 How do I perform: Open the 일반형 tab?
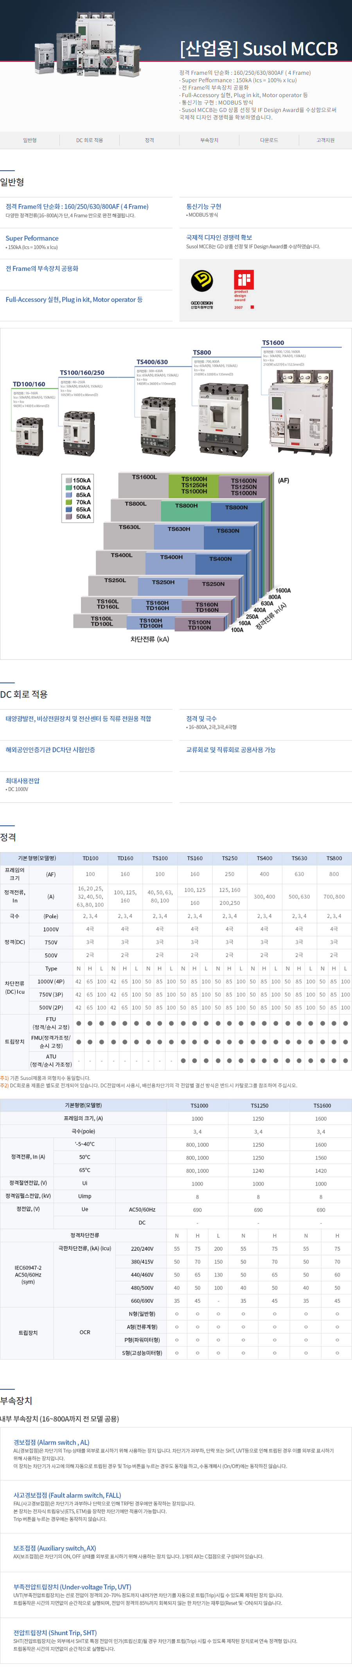pos(30,140)
